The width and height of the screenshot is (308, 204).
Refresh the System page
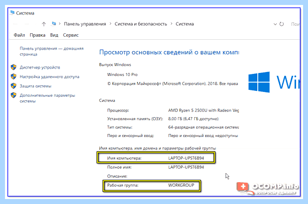[282, 24]
